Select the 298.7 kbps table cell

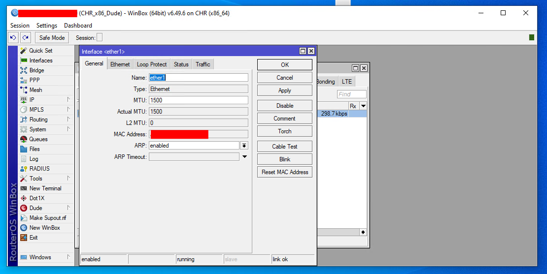coord(333,114)
